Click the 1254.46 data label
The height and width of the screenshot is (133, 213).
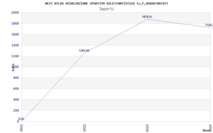[84, 51]
